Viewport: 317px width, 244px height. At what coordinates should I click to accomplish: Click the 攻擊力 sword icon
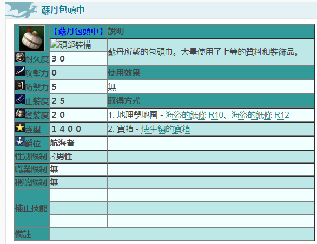click(20, 71)
